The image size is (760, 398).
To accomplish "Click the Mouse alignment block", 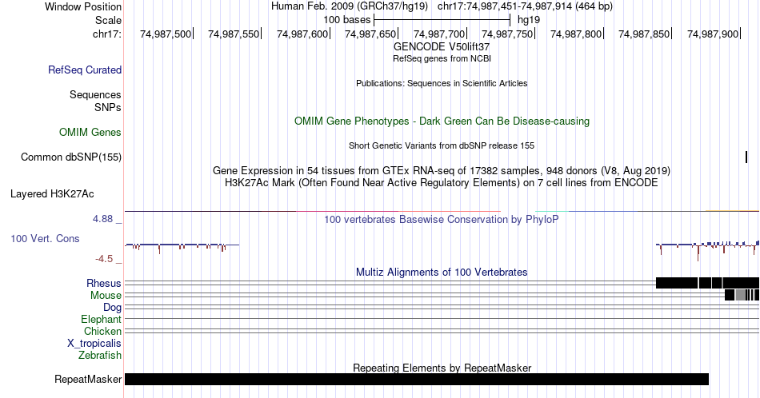I will point(742,296).
